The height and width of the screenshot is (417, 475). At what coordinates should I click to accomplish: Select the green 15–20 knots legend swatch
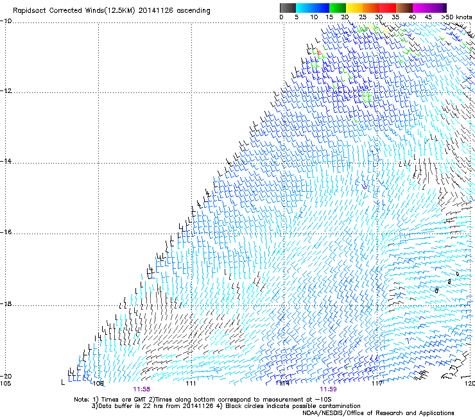[338, 8]
